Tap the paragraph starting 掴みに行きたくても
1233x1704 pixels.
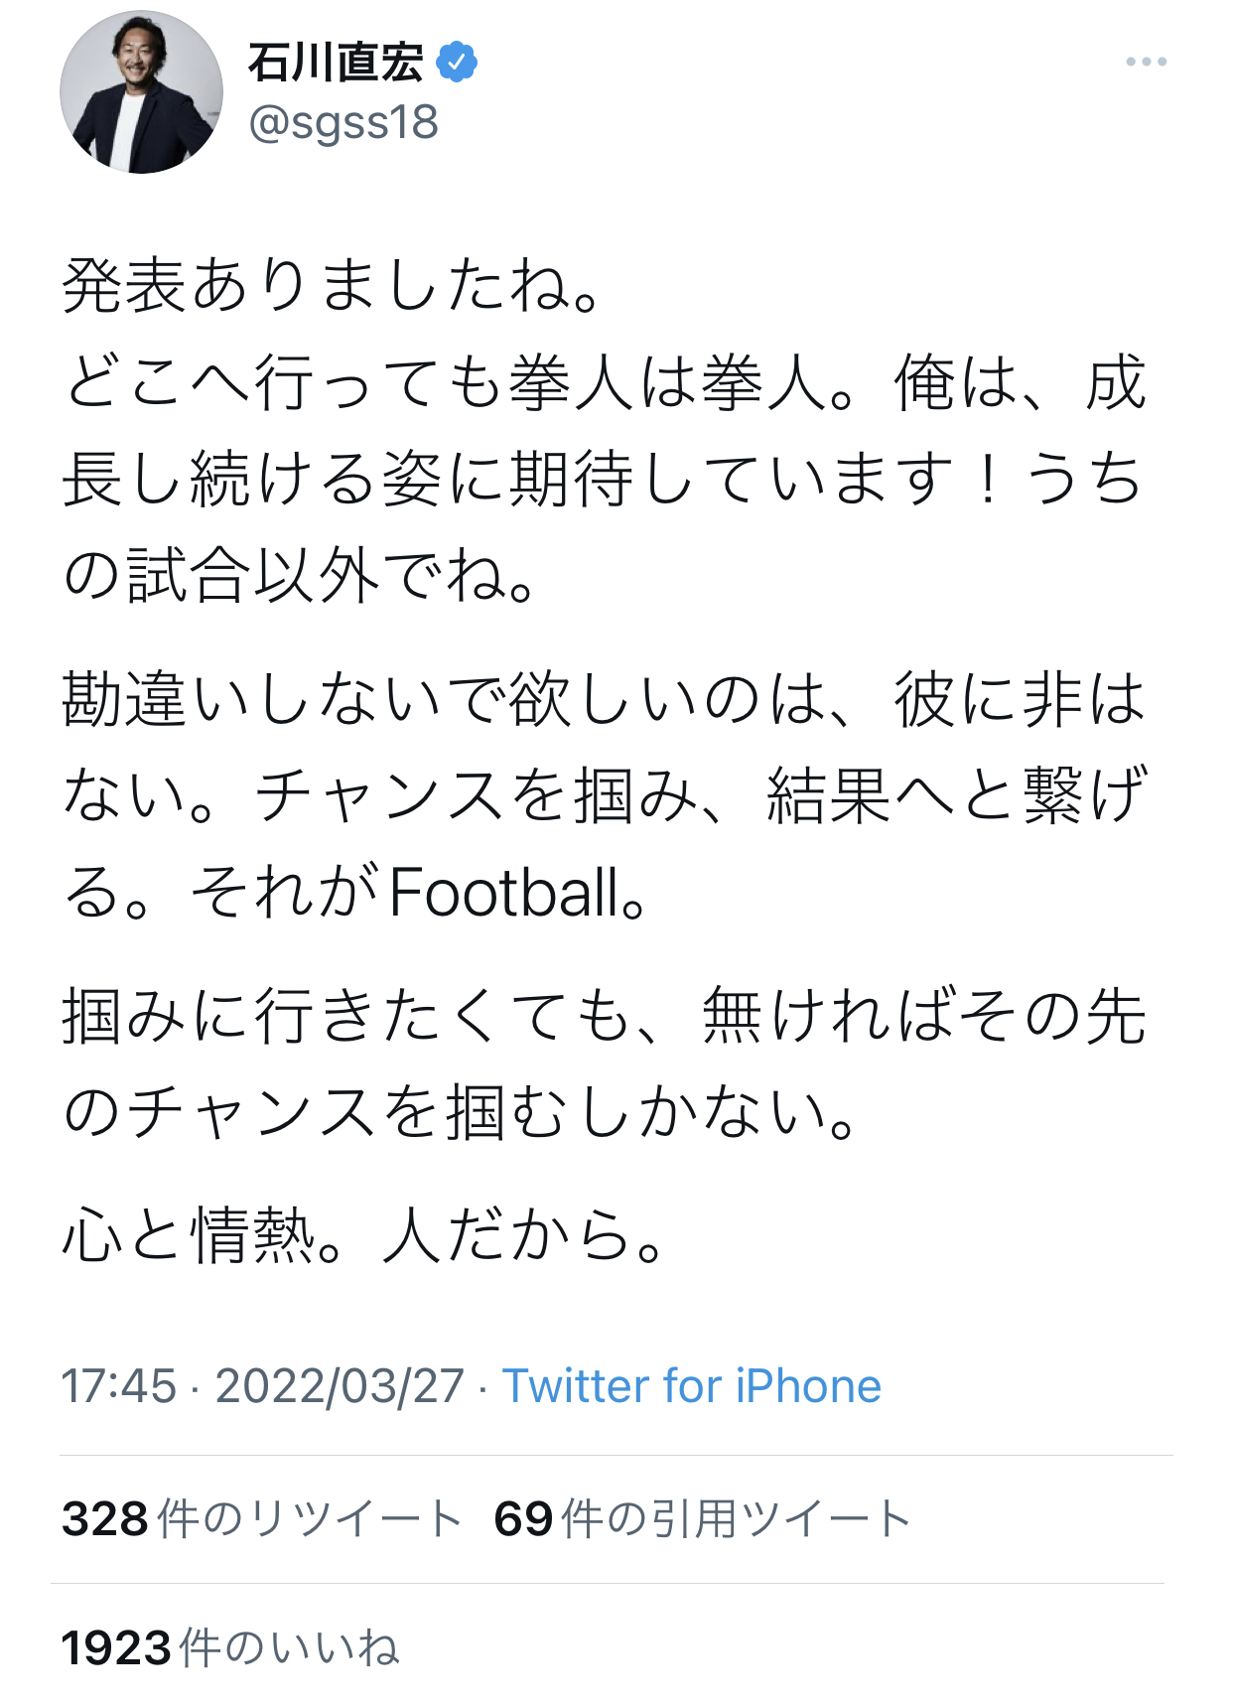click(604, 1064)
